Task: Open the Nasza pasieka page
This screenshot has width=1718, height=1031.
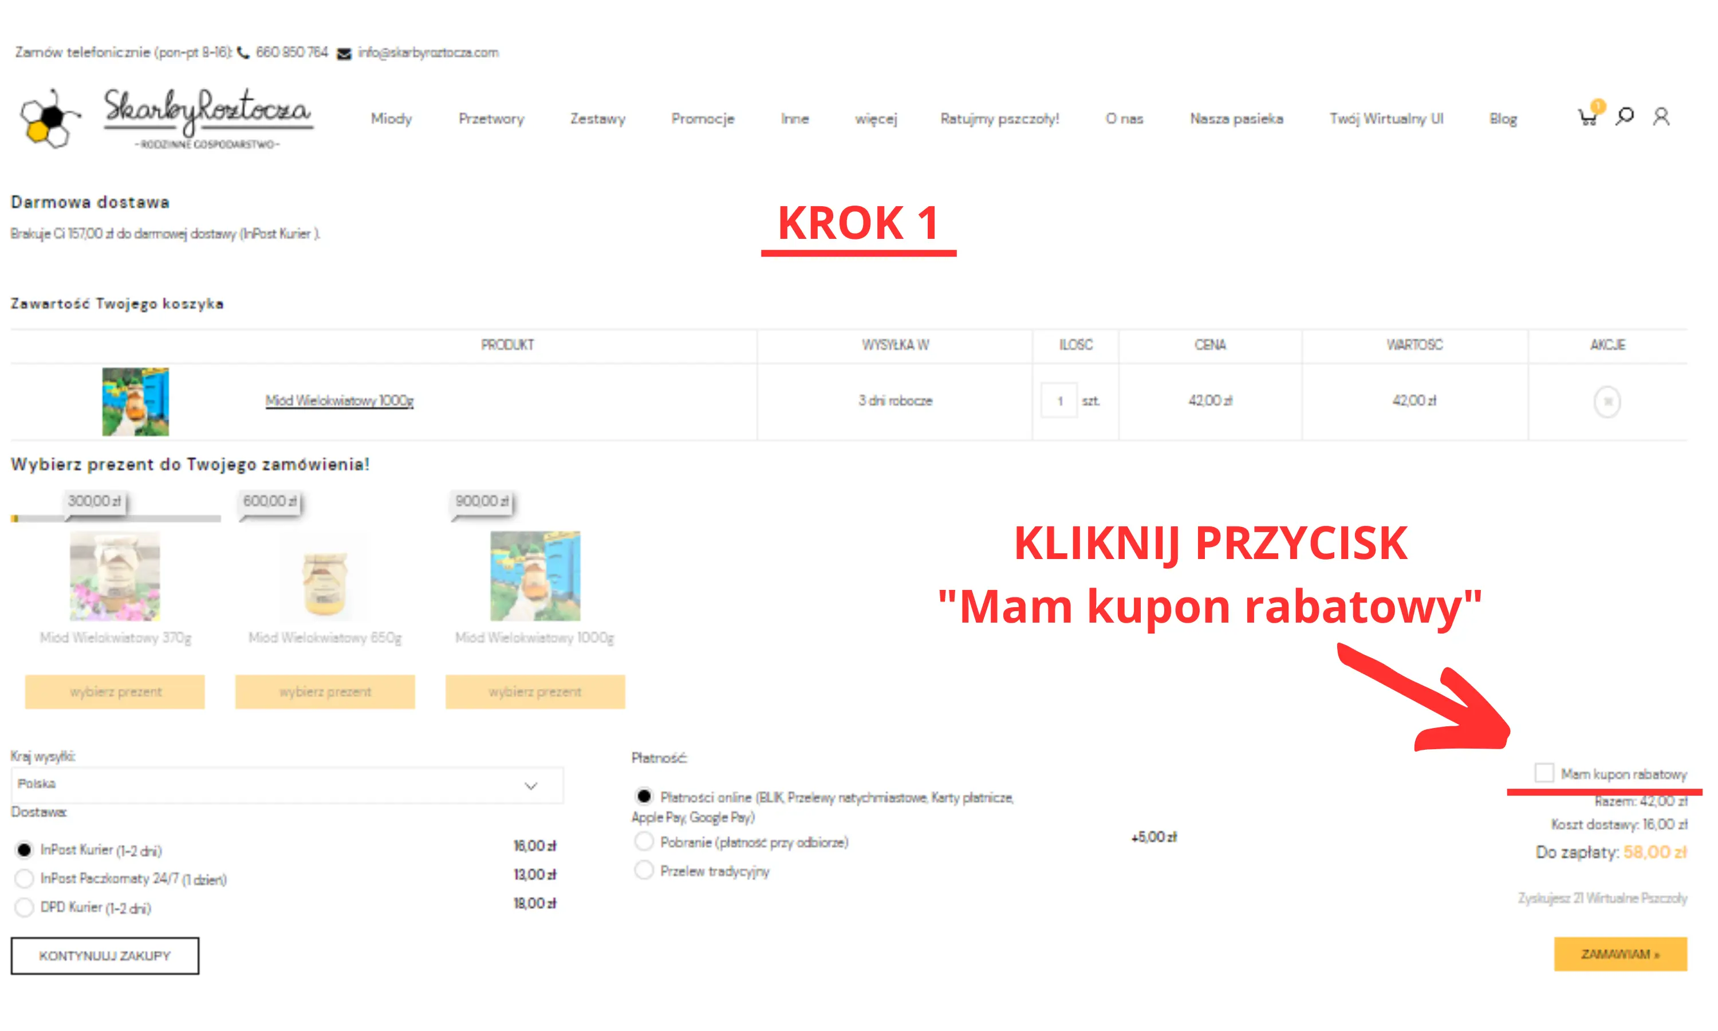Action: pos(1236,119)
